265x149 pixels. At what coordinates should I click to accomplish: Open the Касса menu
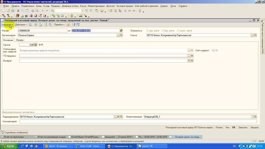pyautogui.click(x=83, y=6)
